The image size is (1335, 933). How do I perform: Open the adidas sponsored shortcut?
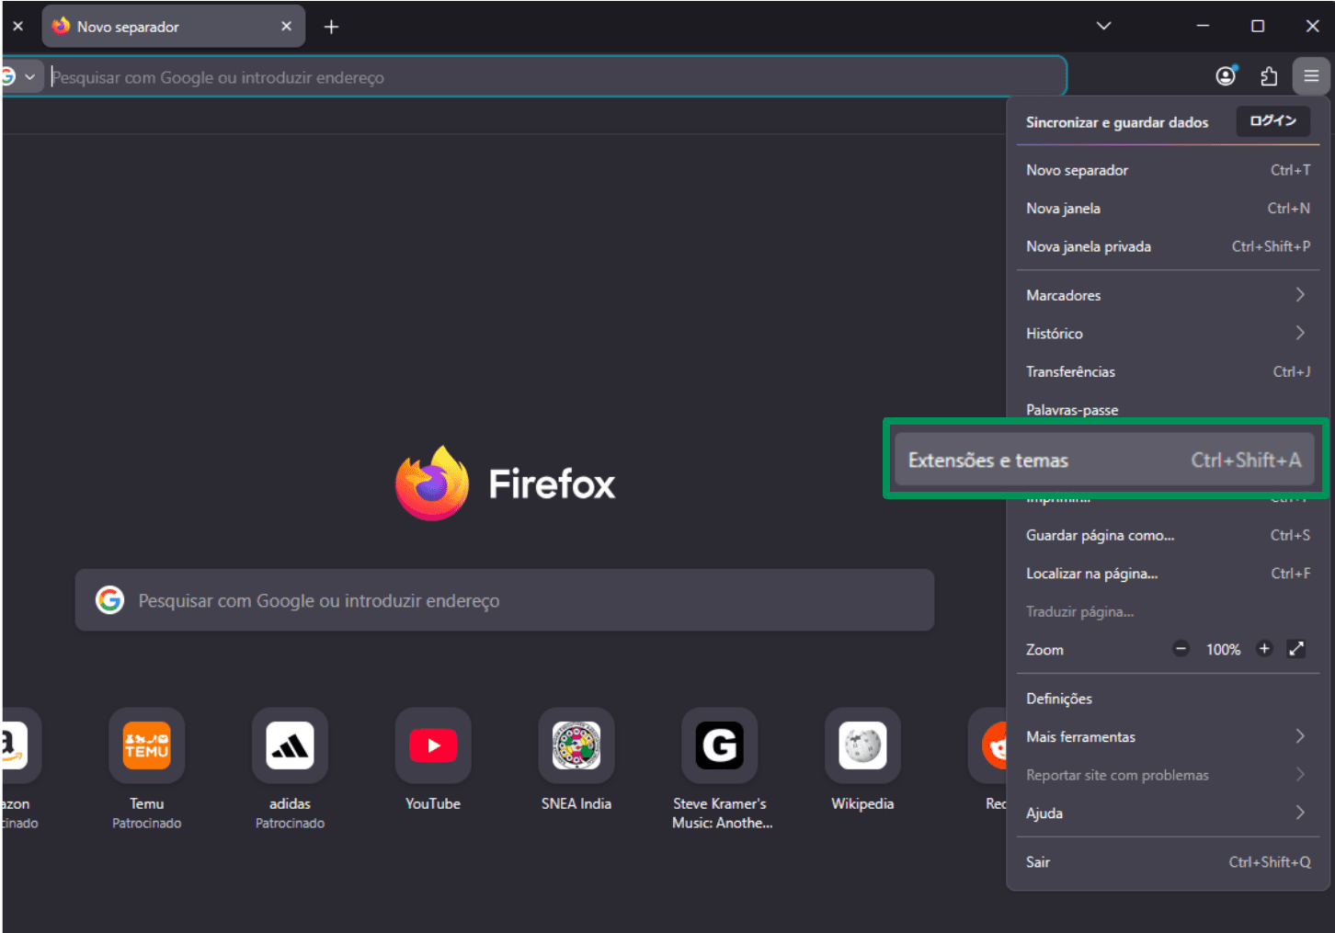coord(290,745)
